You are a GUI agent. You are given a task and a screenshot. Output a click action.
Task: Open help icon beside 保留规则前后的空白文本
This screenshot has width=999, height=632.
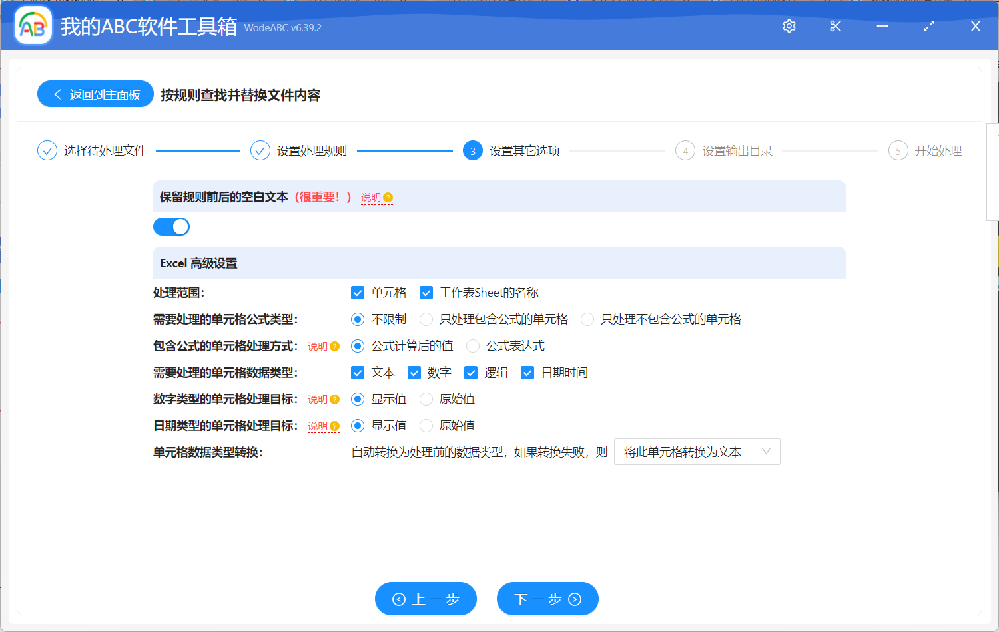(387, 196)
